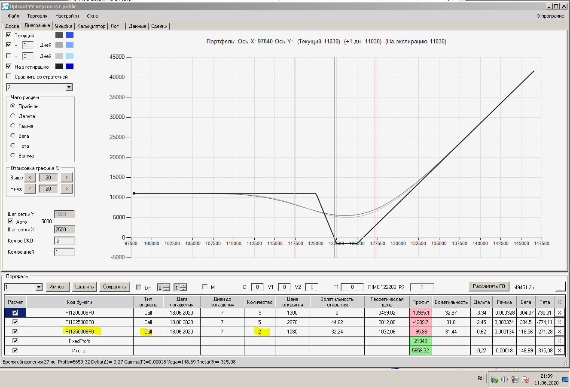Toggle the +1 Дней curve checkbox
The image size is (570, 388).
click(x=9, y=45)
